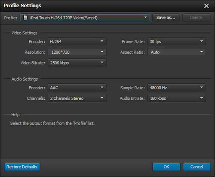
Task: Click the "Profile Settings" title text
Action: coord(22,6)
